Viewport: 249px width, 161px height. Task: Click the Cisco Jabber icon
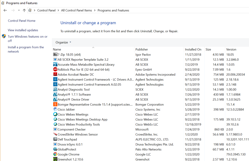pyautogui.click(x=55, y=109)
